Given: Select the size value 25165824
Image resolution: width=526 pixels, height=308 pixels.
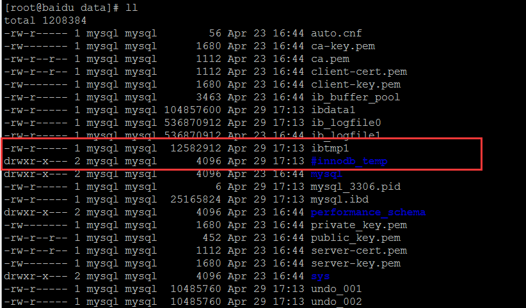Looking at the screenshot, I should tap(196, 199).
